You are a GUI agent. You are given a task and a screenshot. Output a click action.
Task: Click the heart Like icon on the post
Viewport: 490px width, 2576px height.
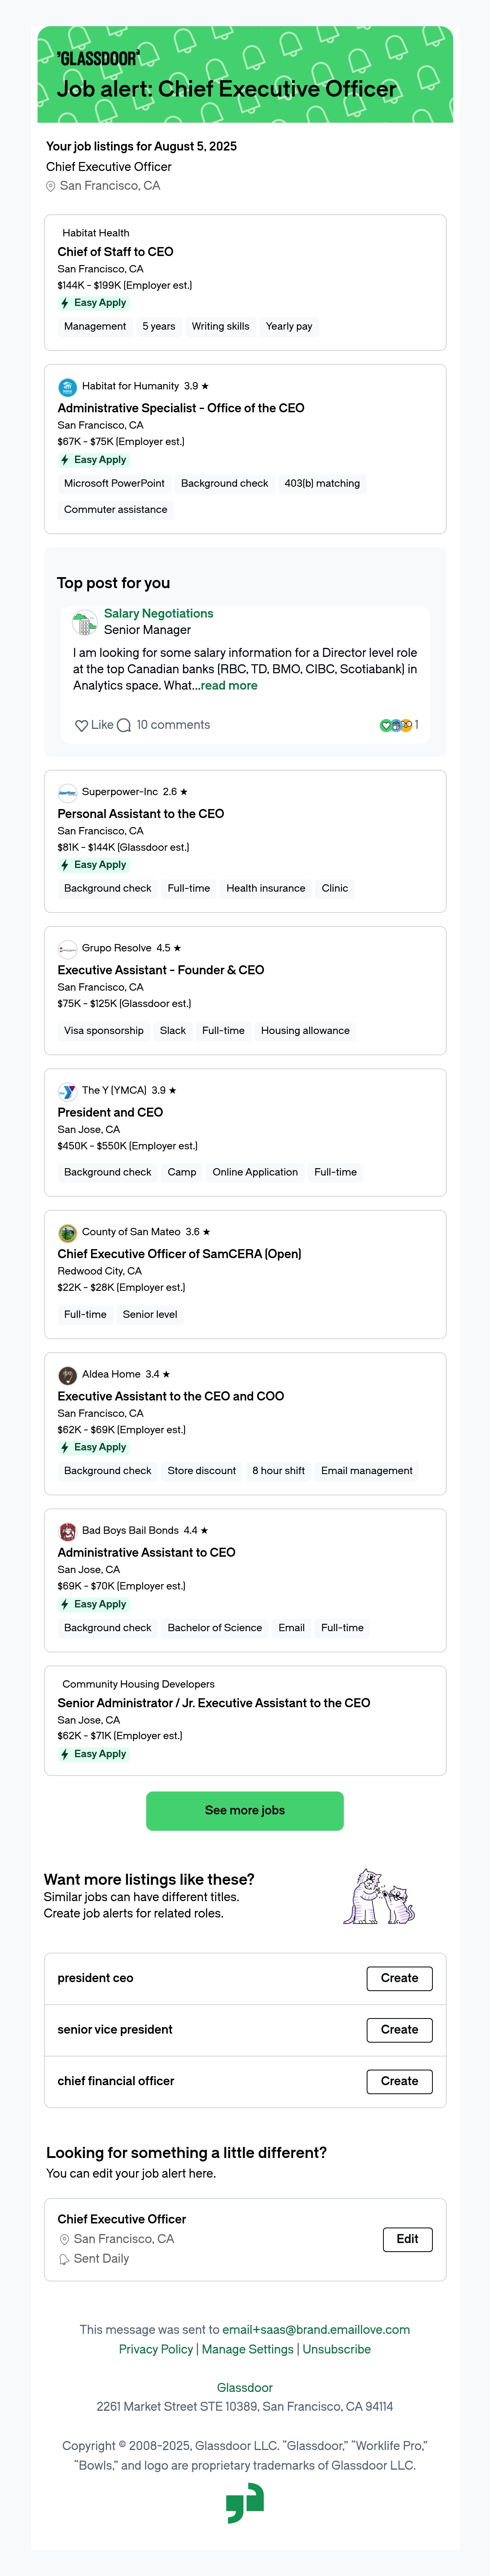click(x=82, y=725)
